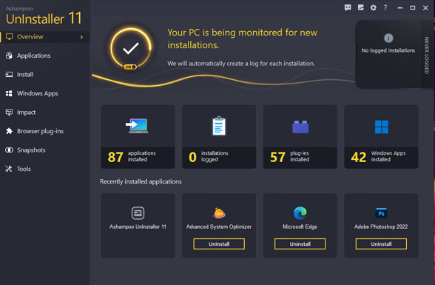This screenshot has width=435, height=285.
Task: Click the laptop icon on applications installed card
Action: click(137, 126)
